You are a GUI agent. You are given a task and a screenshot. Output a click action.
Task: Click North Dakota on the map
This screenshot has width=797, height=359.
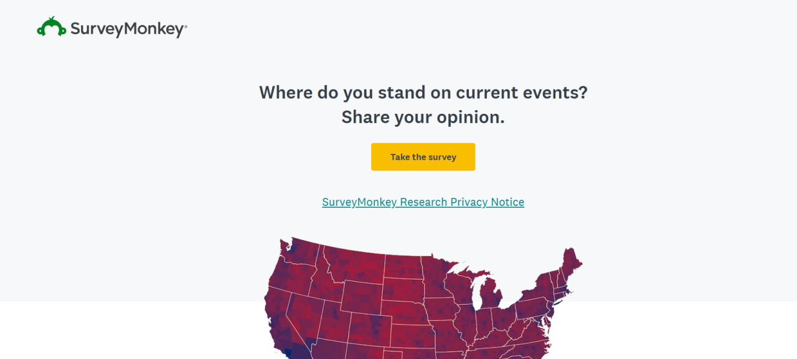coord(403,267)
